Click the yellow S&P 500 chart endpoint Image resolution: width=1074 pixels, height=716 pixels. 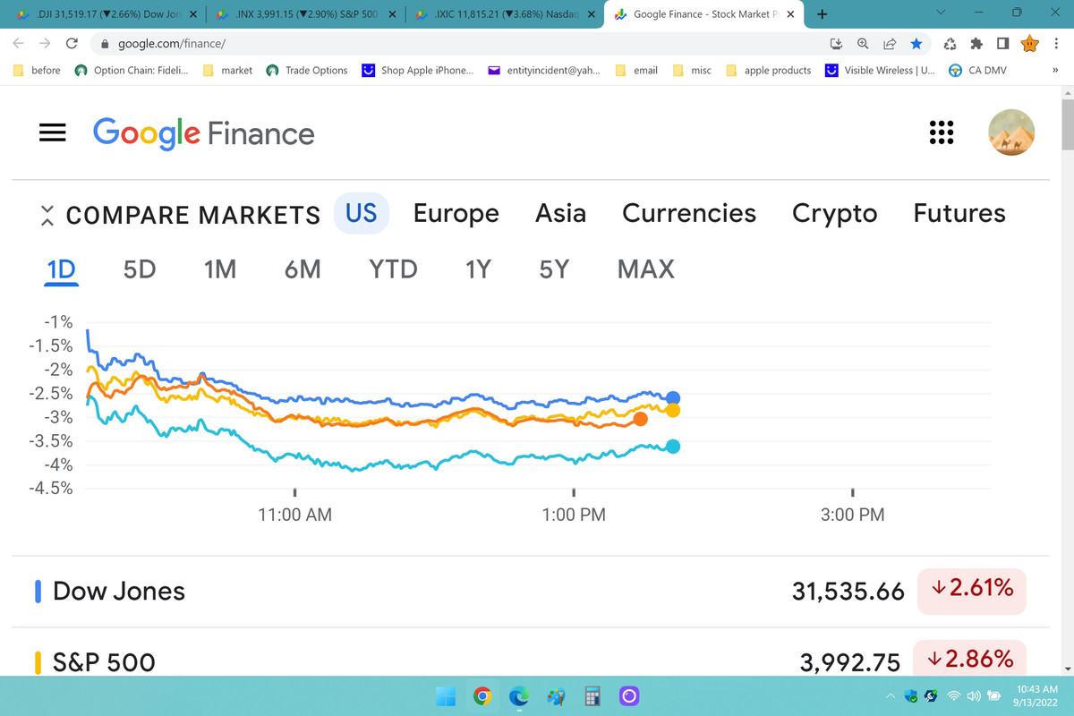(x=673, y=411)
